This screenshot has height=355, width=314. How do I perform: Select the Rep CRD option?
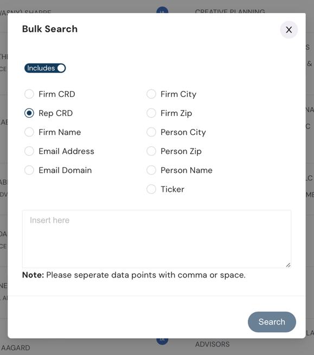click(29, 113)
